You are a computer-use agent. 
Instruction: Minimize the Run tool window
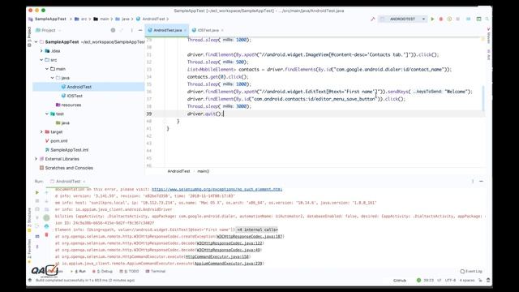point(481,181)
